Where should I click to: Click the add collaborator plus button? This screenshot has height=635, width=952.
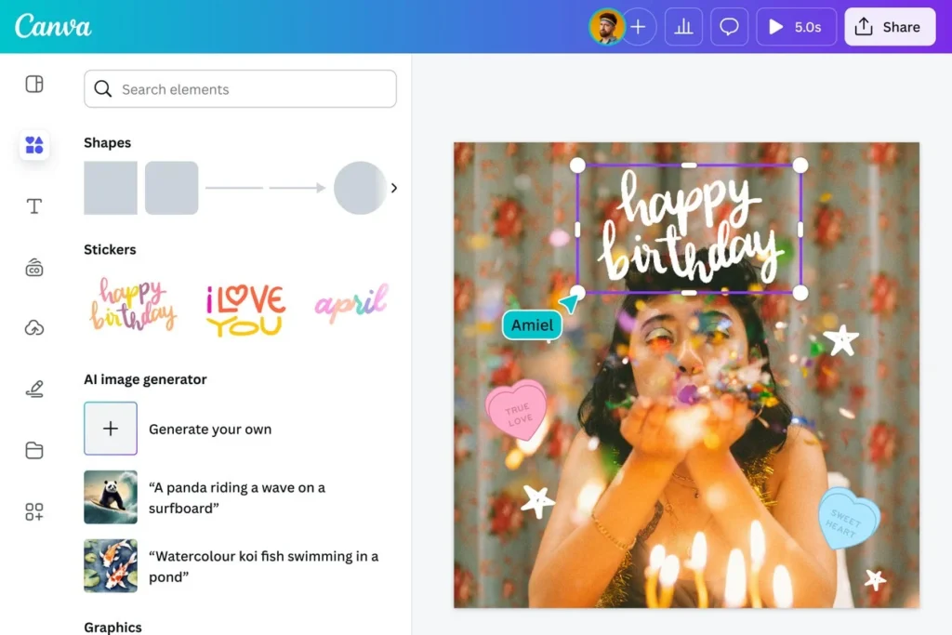[639, 26]
